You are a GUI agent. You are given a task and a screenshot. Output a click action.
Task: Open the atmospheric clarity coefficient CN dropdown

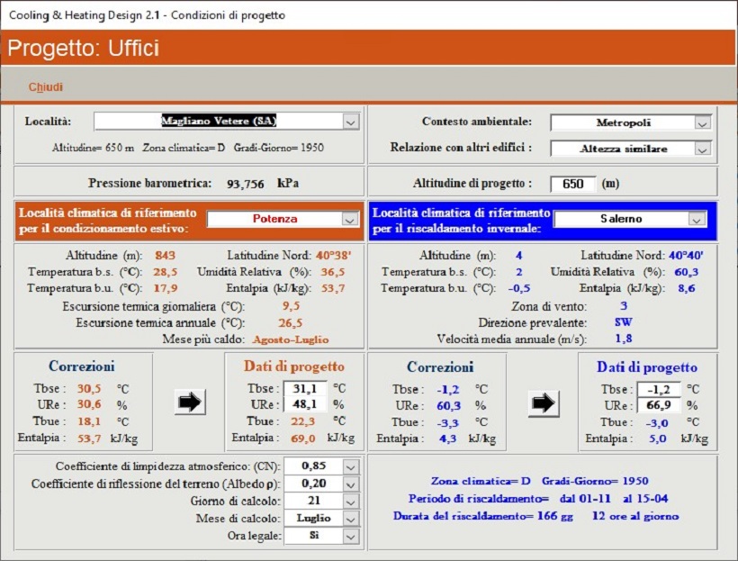coord(351,467)
